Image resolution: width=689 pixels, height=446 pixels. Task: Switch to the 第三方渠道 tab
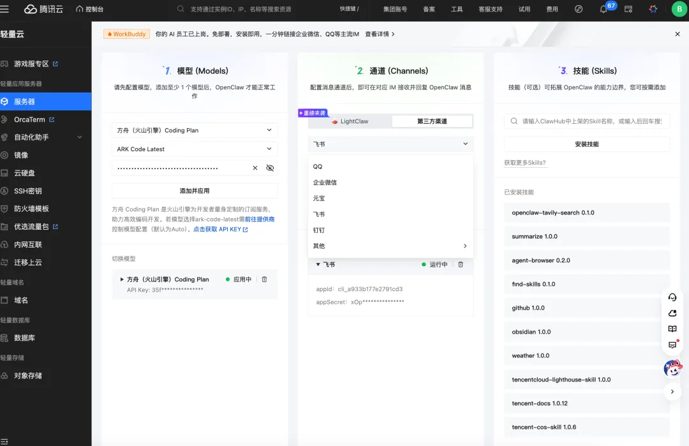pyautogui.click(x=432, y=121)
